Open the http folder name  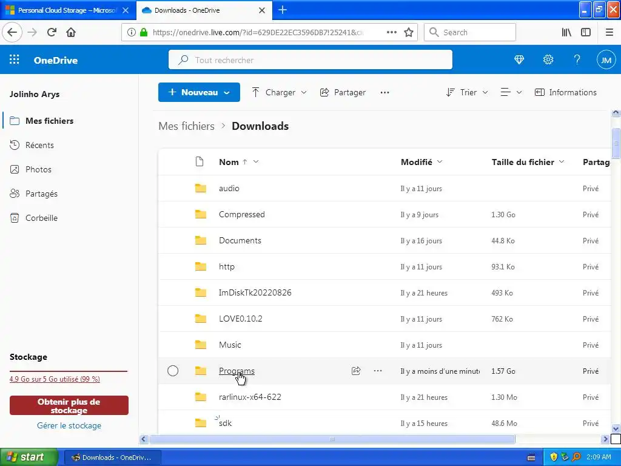pos(227,267)
